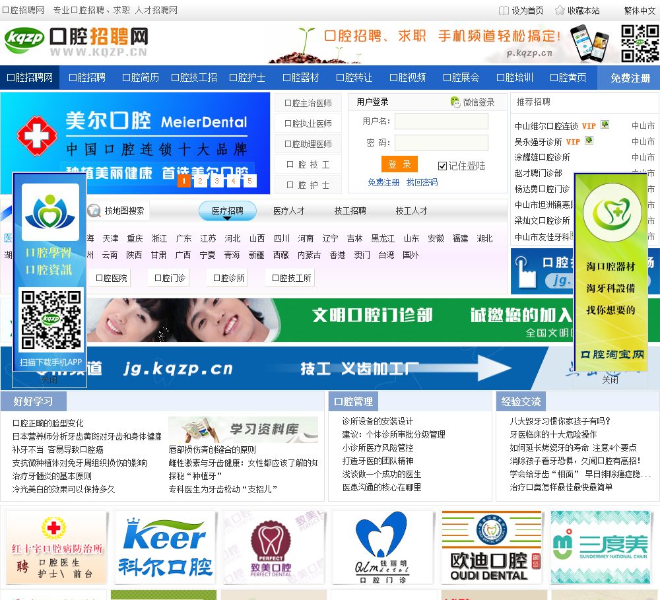Select the 医疗招聘 tab
This screenshot has width=660, height=600.
point(227,211)
